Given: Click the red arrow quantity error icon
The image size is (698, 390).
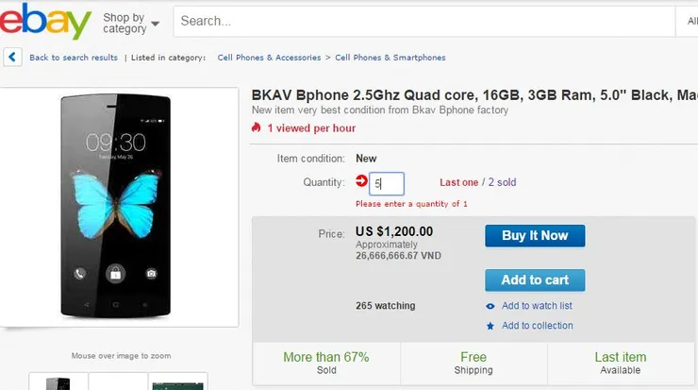Looking at the screenshot, I should tap(361, 180).
